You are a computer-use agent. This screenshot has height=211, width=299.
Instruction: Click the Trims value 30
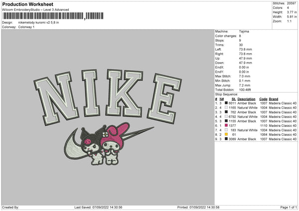241,45
